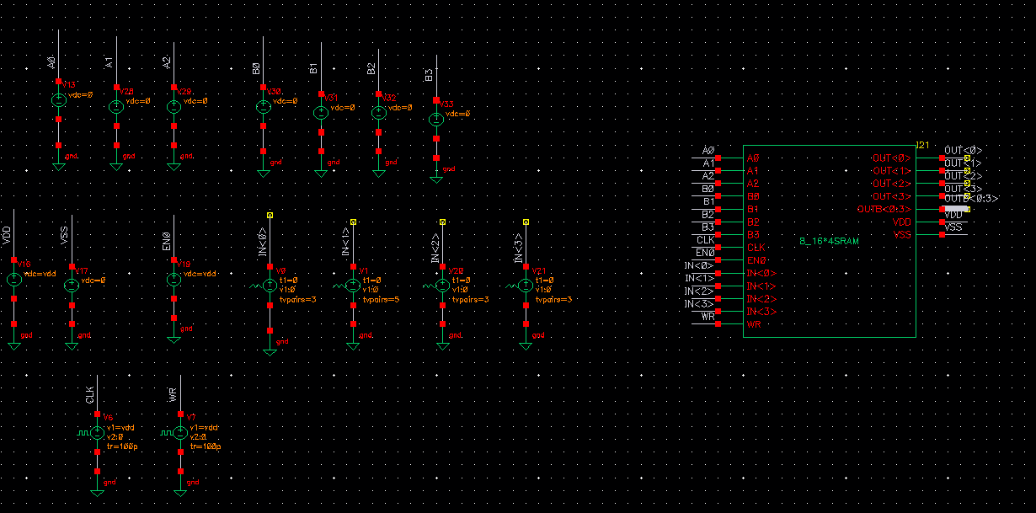Select the V16 VDD supply source
Image resolution: width=1036 pixels, height=513 pixels.
[14, 280]
